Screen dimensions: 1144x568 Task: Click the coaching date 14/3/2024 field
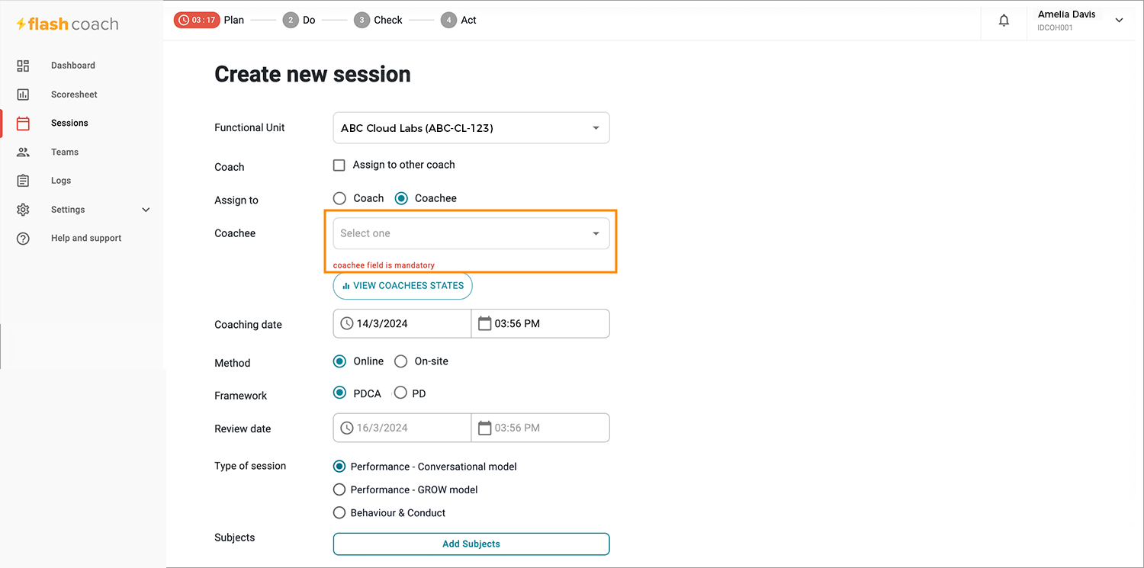coord(402,323)
